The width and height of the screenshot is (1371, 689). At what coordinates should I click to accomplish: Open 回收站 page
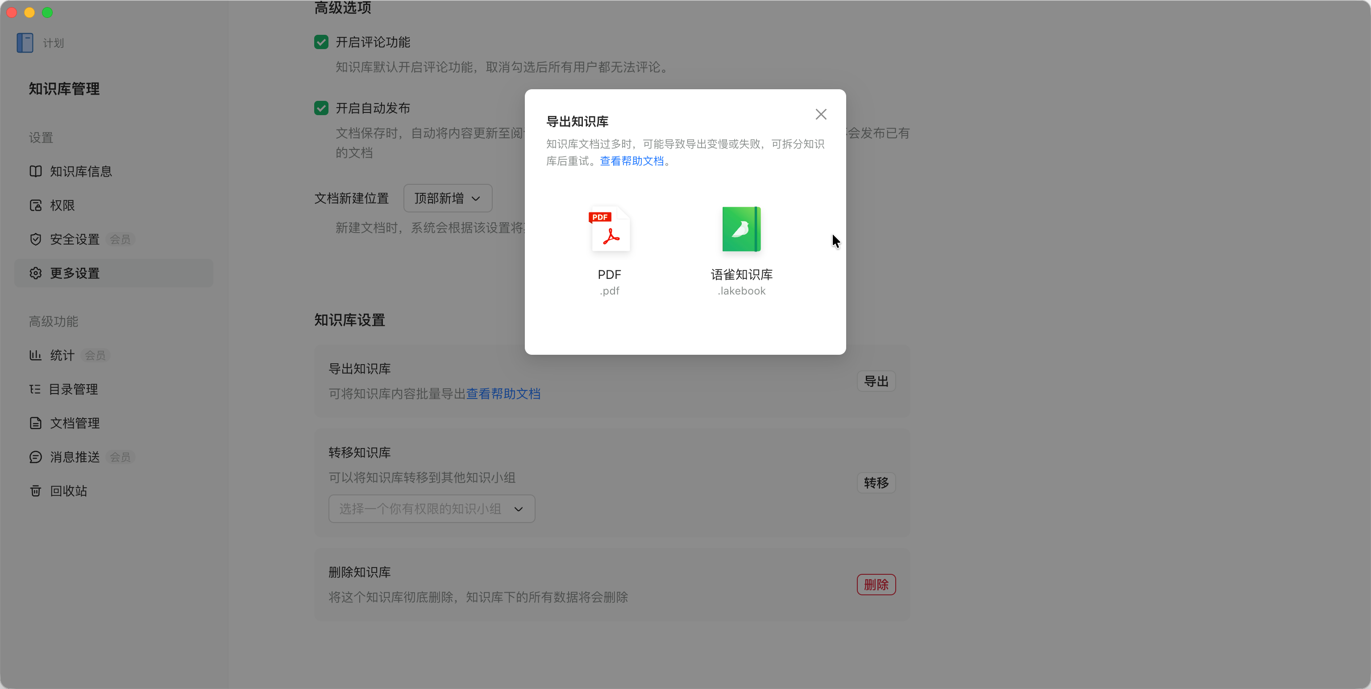(x=113, y=491)
